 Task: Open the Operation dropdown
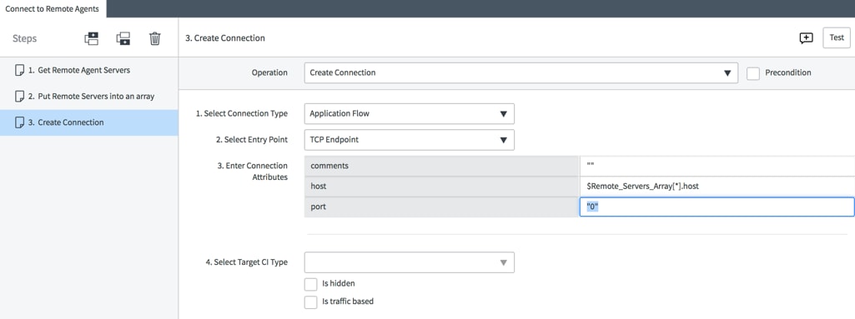(521, 73)
